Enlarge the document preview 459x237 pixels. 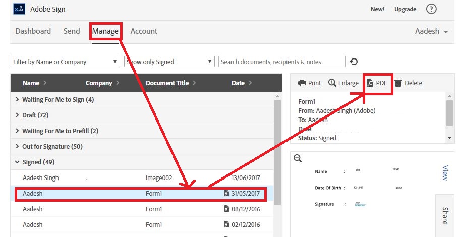(343, 83)
